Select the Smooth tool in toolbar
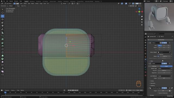This screenshot has width=174, height=98. (2, 62)
